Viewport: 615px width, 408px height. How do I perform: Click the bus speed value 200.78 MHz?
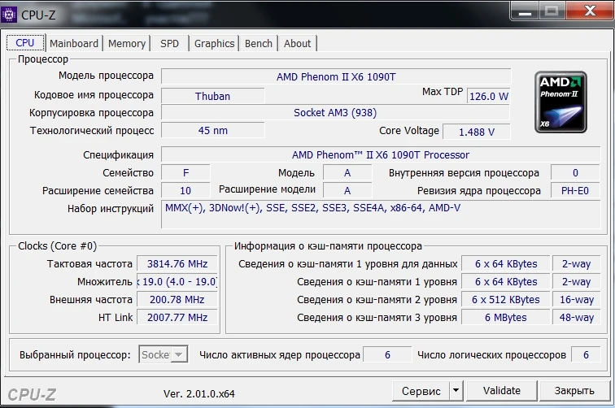click(177, 299)
